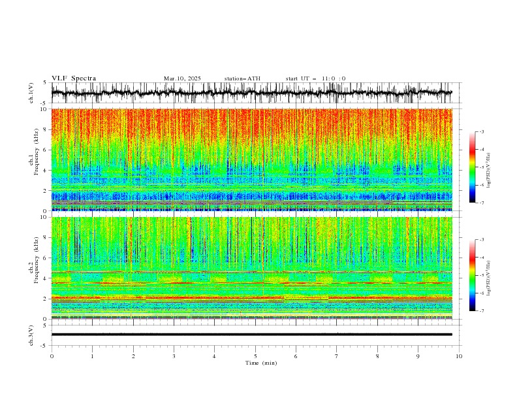Click the "-5" tick on ch.2 color bar
The width and height of the screenshot is (517, 400).
click(481, 275)
